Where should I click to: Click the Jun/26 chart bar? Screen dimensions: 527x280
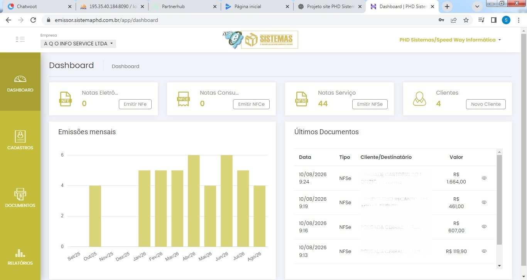(x=226, y=201)
